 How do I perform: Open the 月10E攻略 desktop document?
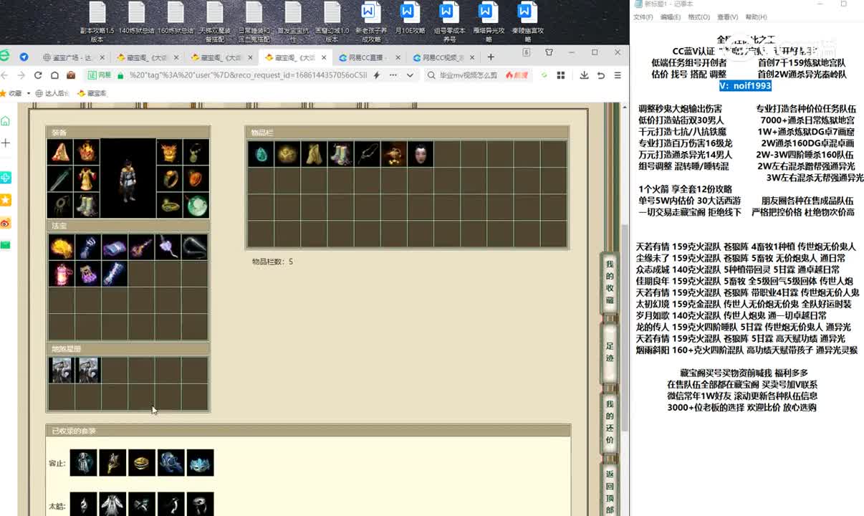408,21
